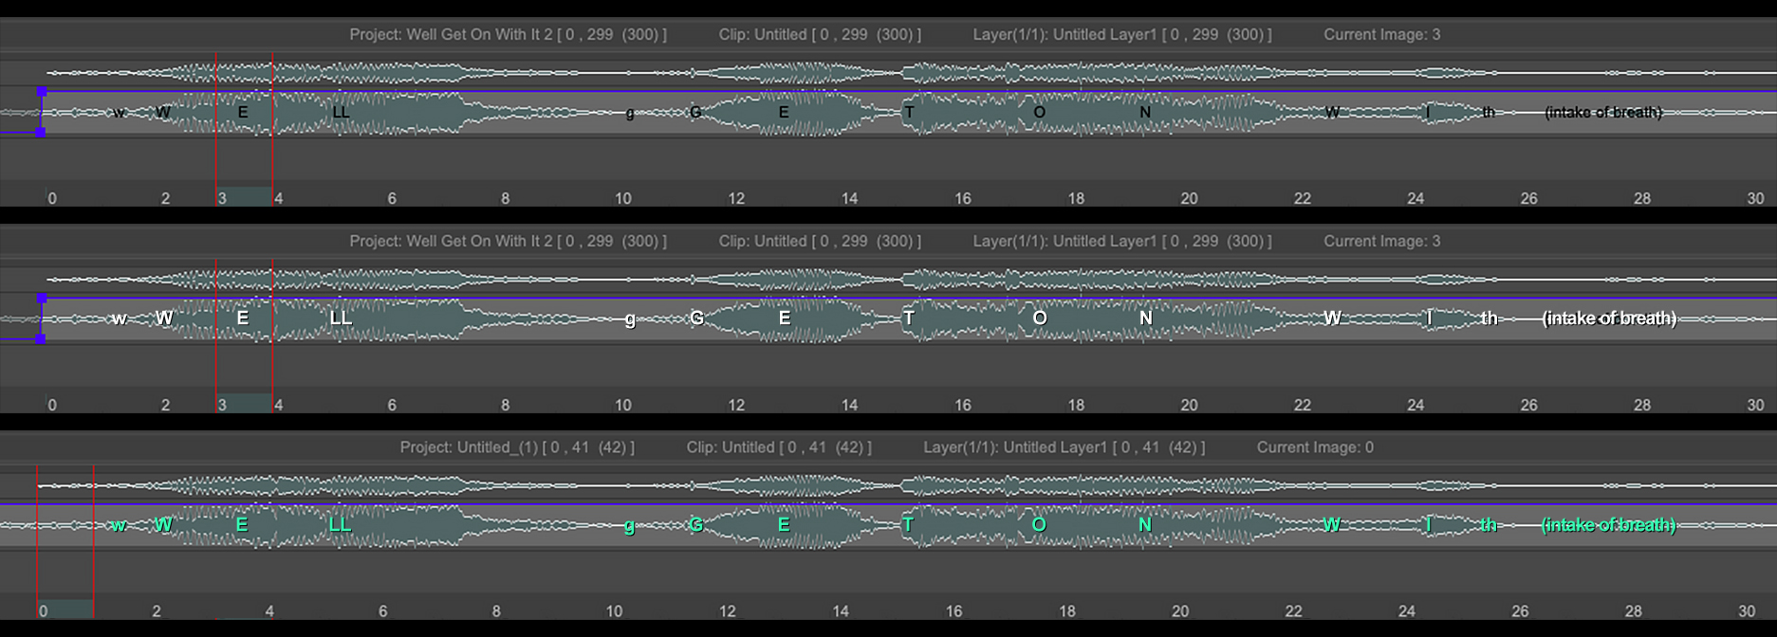
Task: Click frame 20 on the middle timeline ruler
Action: [x=1189, y=405]
